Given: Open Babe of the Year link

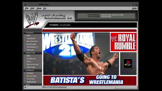Looking at the screenshot, I should pyautogui.click(x=33, y=64).
